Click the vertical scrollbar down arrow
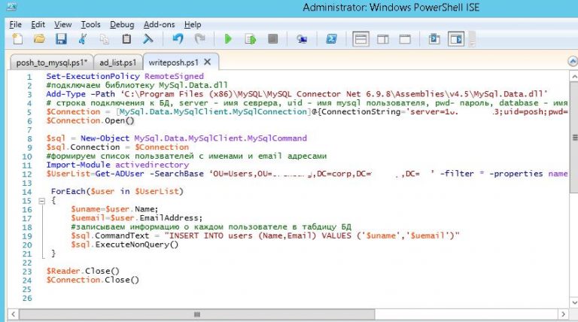This screenshot has height=322, width=578. pyautogui.click(x=574, y=302)
